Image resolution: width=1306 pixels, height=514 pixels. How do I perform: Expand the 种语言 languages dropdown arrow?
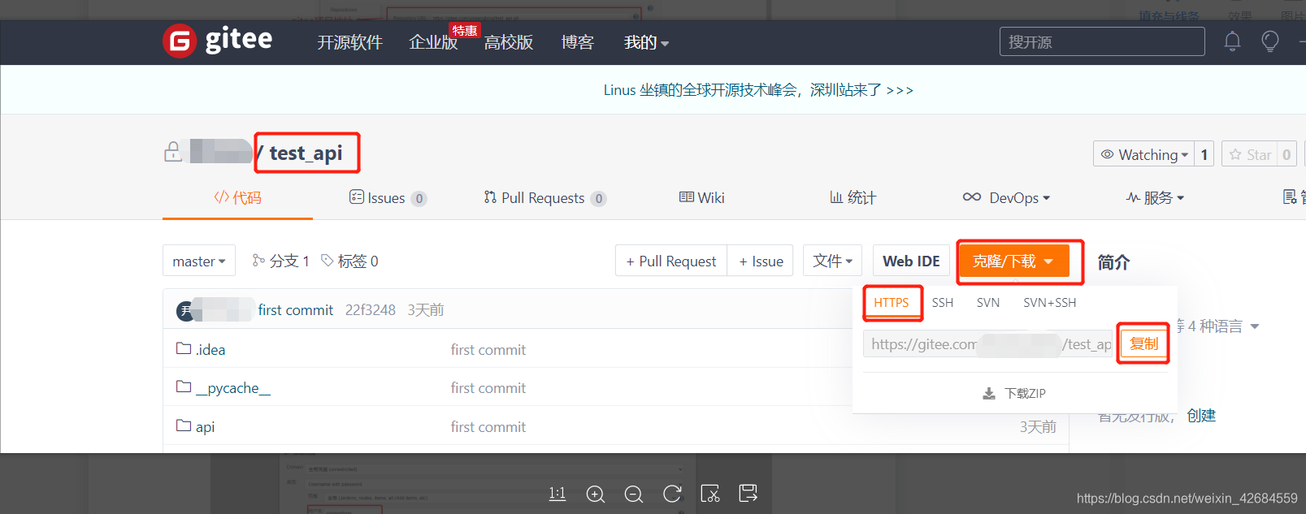1255,326
